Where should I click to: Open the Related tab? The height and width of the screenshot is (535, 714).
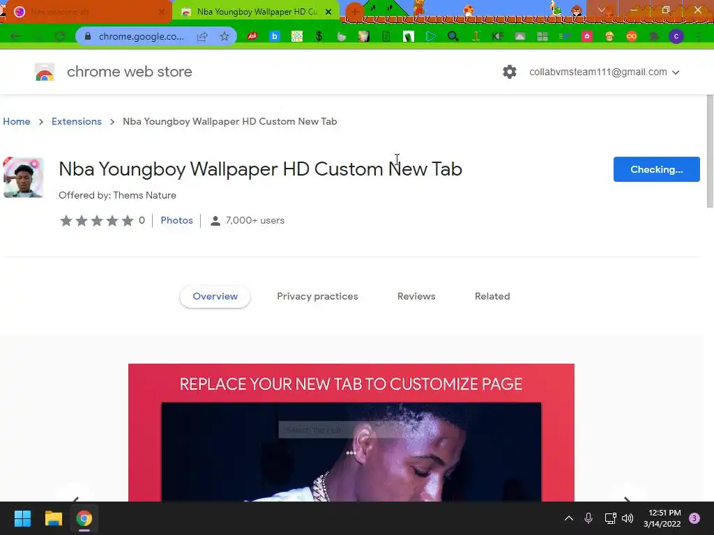click(492, 296)
